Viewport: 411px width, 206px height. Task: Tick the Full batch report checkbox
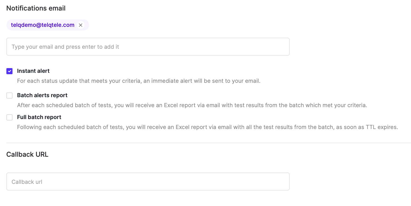point(9,117)
